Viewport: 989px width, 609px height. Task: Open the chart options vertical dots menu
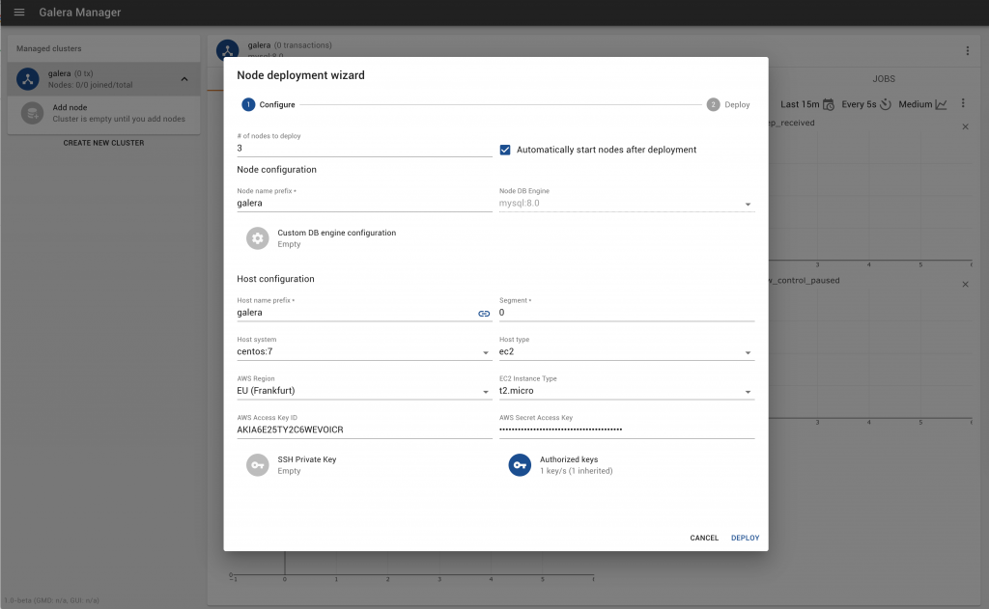[963, 103]
